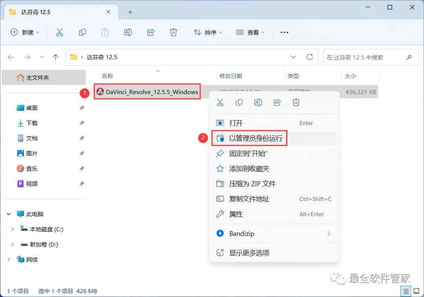424x297 pixels.
Task: Click the 436,321 KB size cell
Action: tap(360, 92)
